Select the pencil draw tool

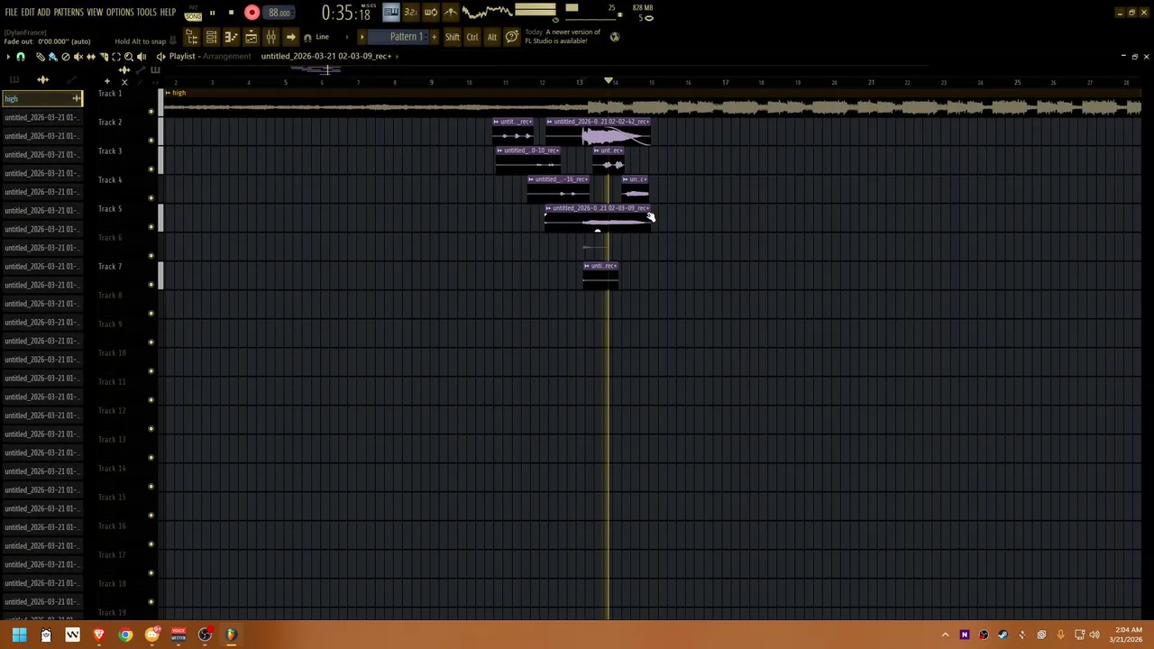(x=41, y=56)
